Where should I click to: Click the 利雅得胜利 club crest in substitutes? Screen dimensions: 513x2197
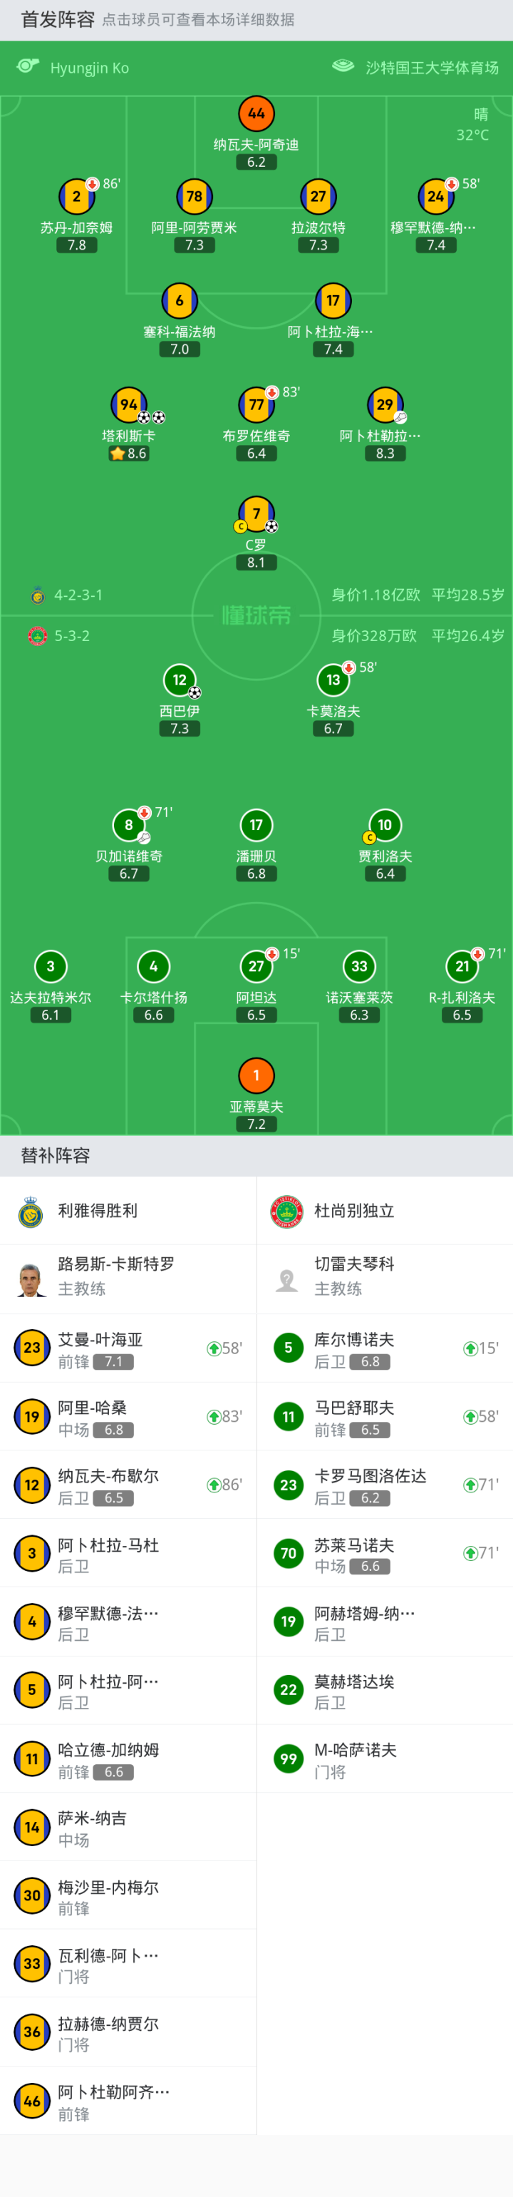pos(31,1211)
